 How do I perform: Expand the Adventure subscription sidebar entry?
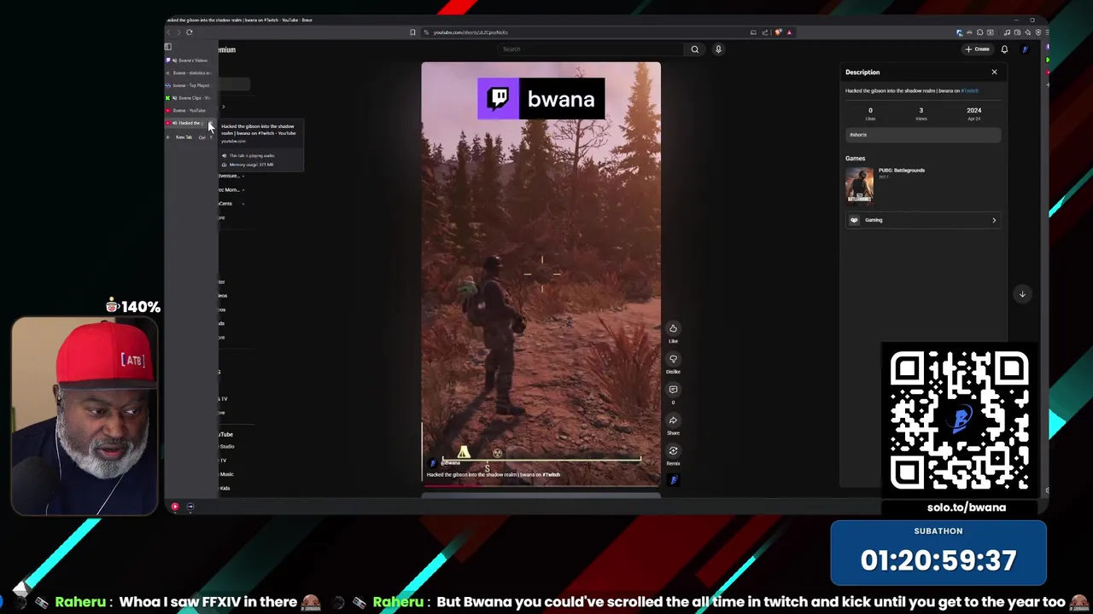click(231, 176)
